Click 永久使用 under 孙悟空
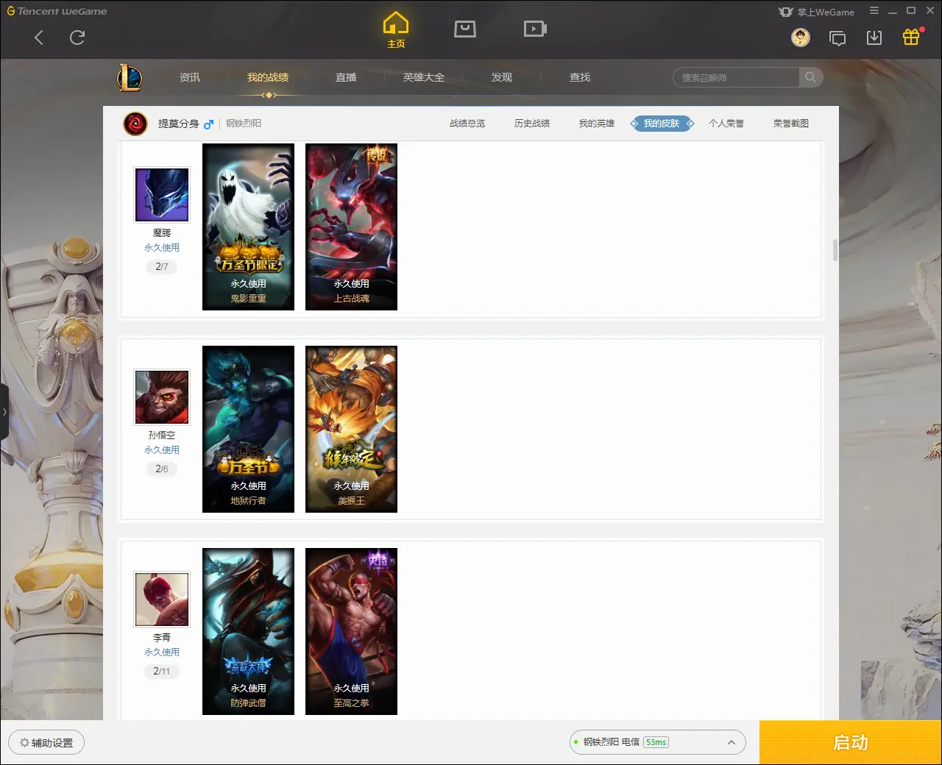 click(x=162, y=450)
